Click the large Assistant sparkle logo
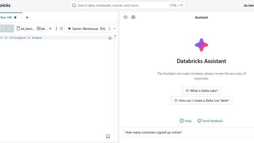 click(201, 45)
